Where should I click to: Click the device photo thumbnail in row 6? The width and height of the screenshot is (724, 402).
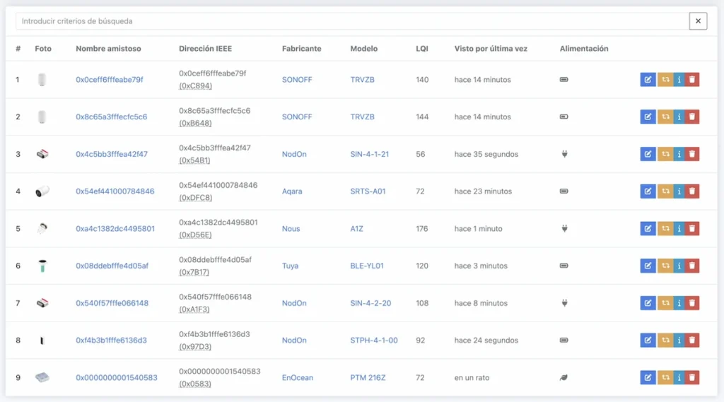point(43,266)
